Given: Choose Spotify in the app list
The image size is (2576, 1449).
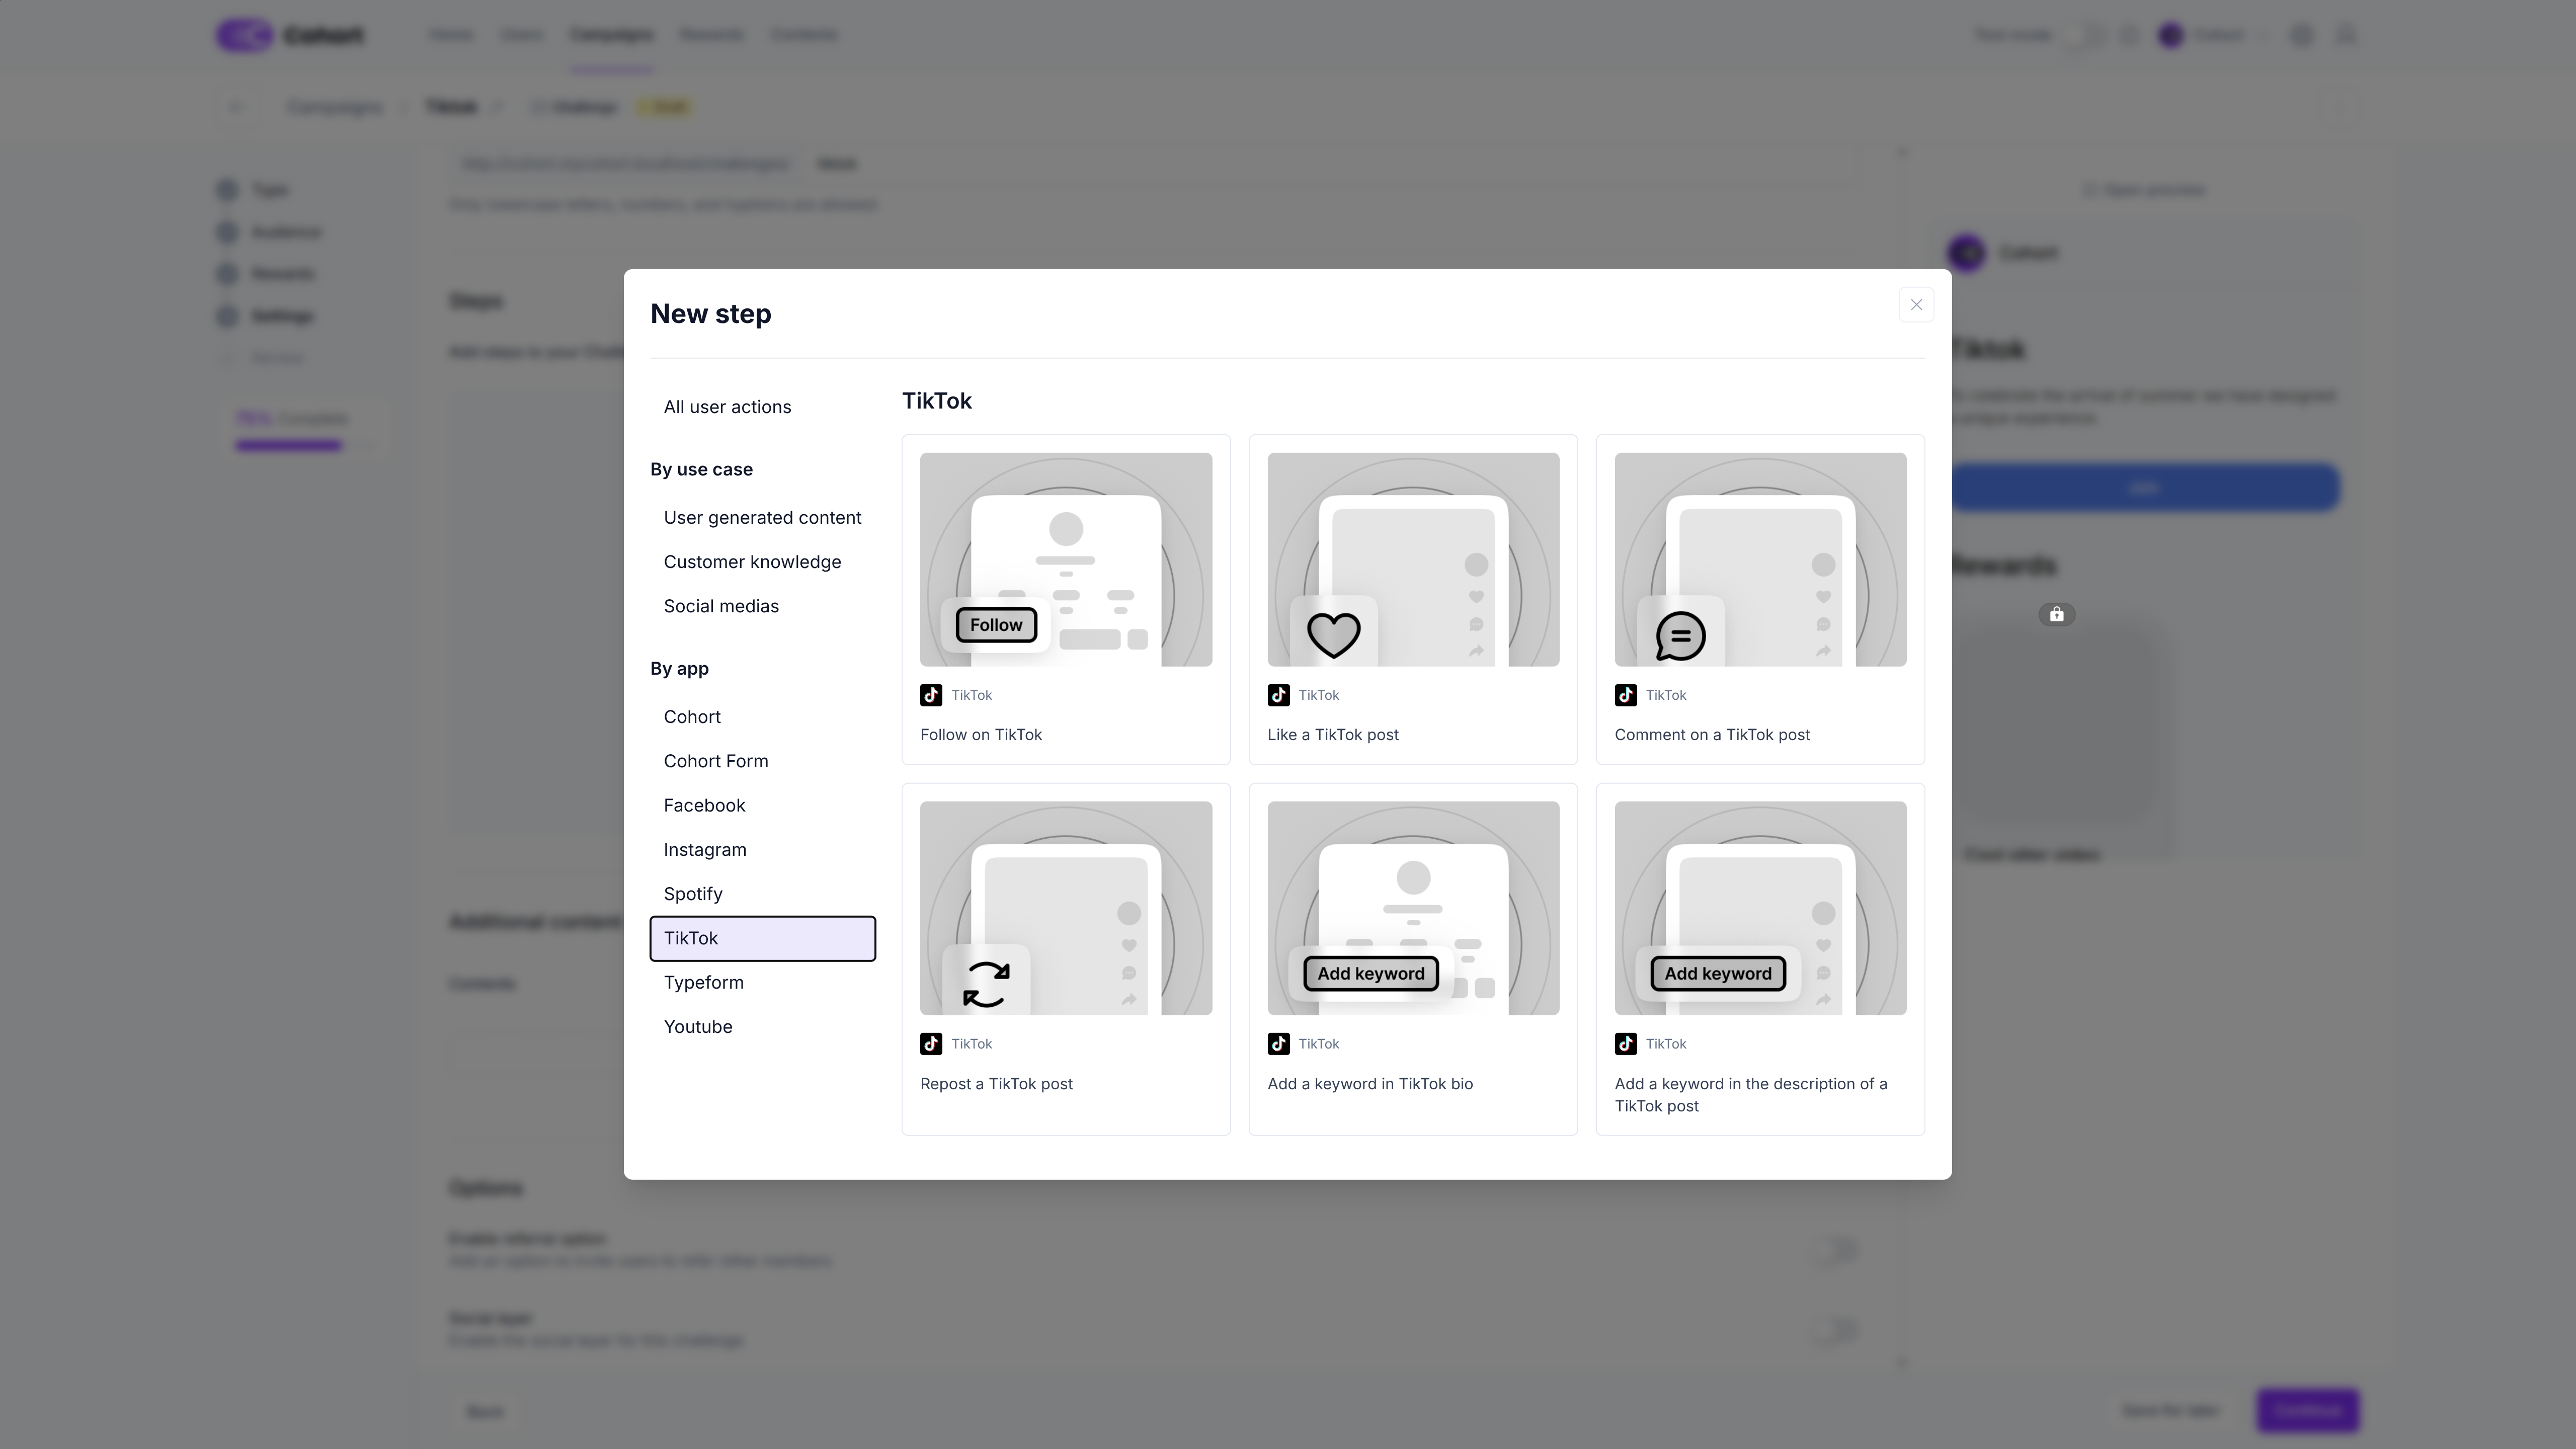Looking at the screenshot, I should pos(693,894).
